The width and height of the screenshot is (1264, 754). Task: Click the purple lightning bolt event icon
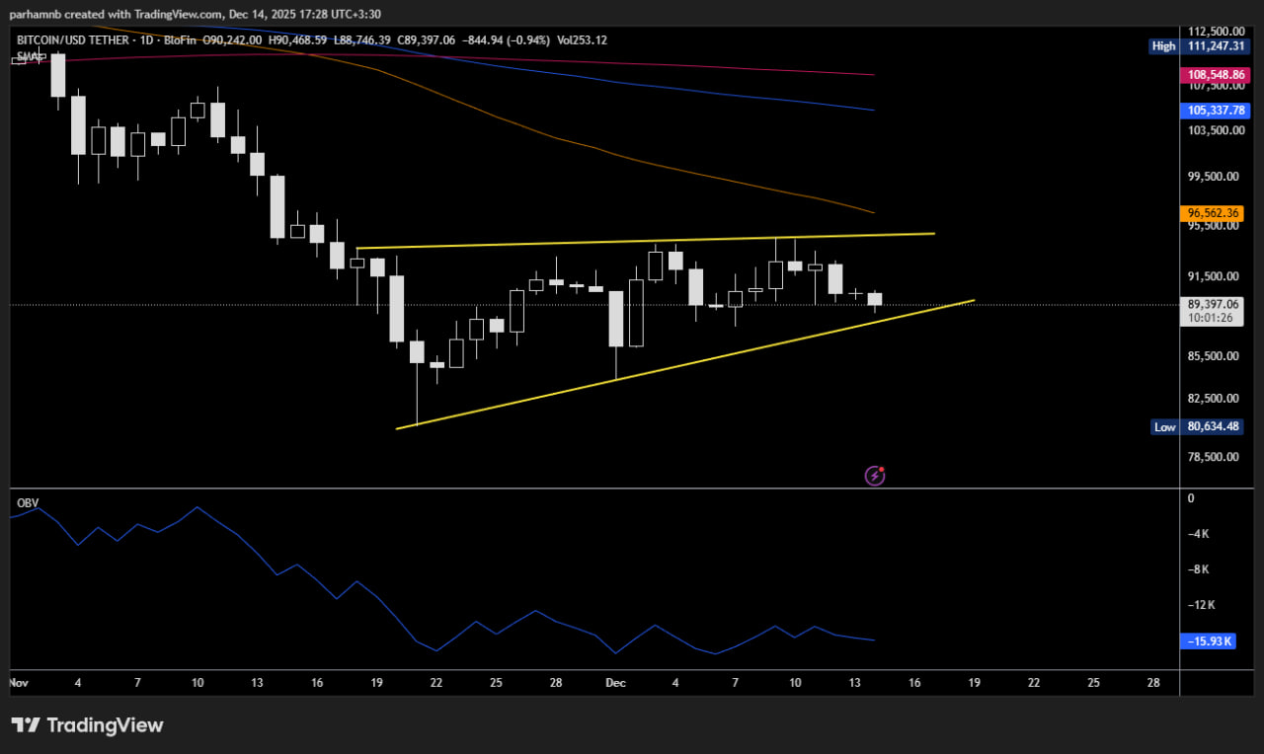(x=875, y=477)
